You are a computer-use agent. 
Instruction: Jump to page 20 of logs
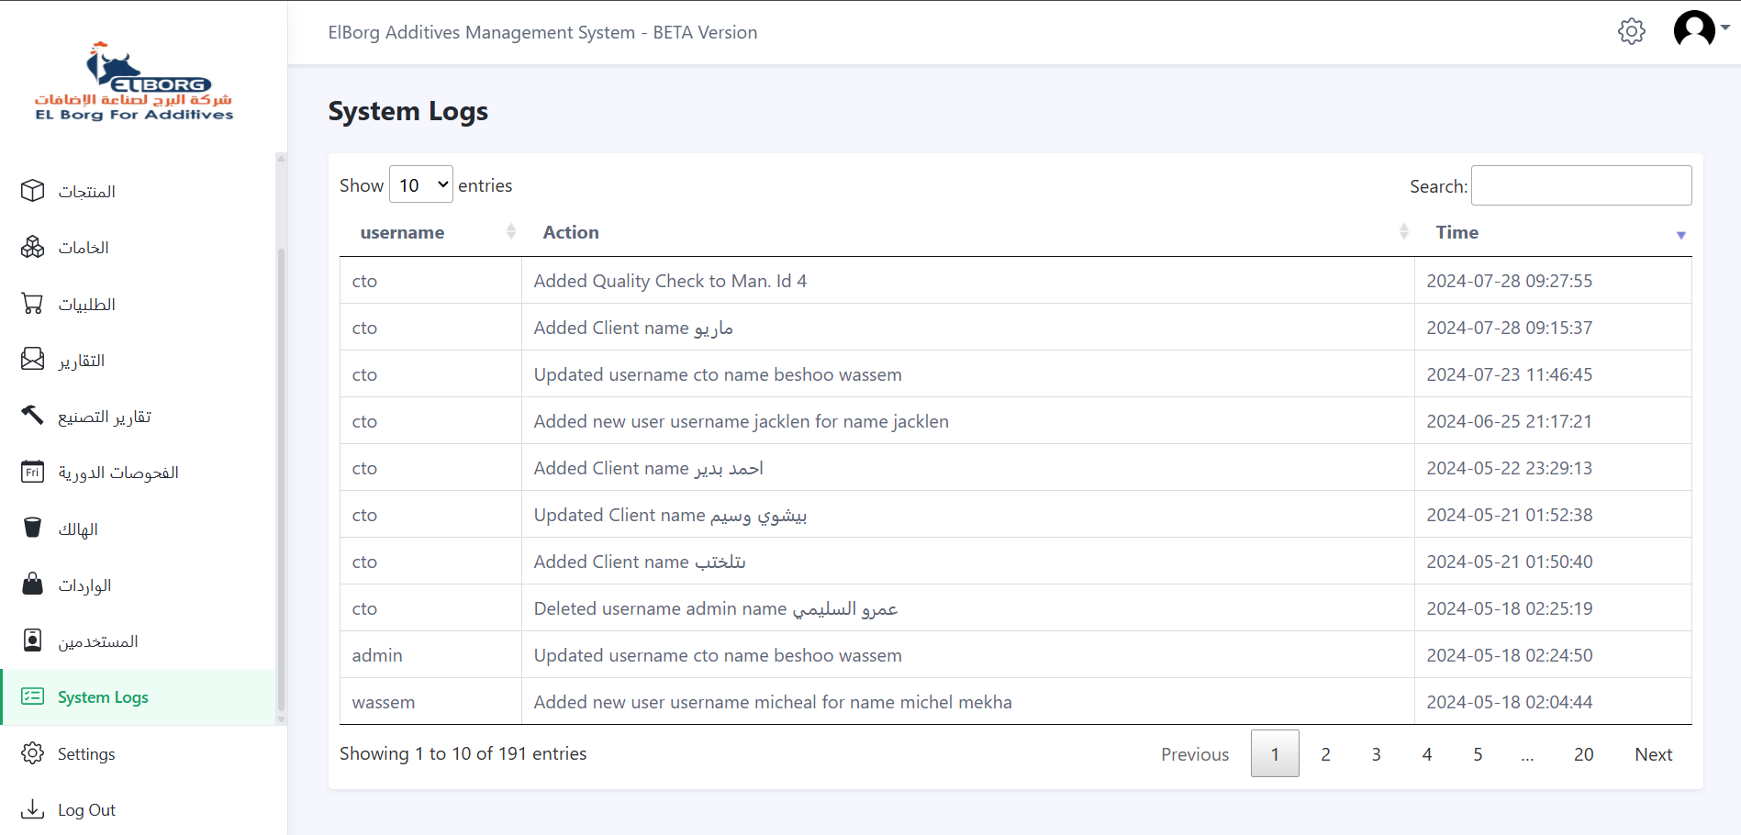click(x=1583, y=754)
